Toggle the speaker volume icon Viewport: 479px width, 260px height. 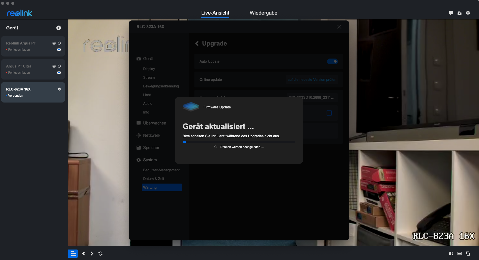click(x=451, y=254)
